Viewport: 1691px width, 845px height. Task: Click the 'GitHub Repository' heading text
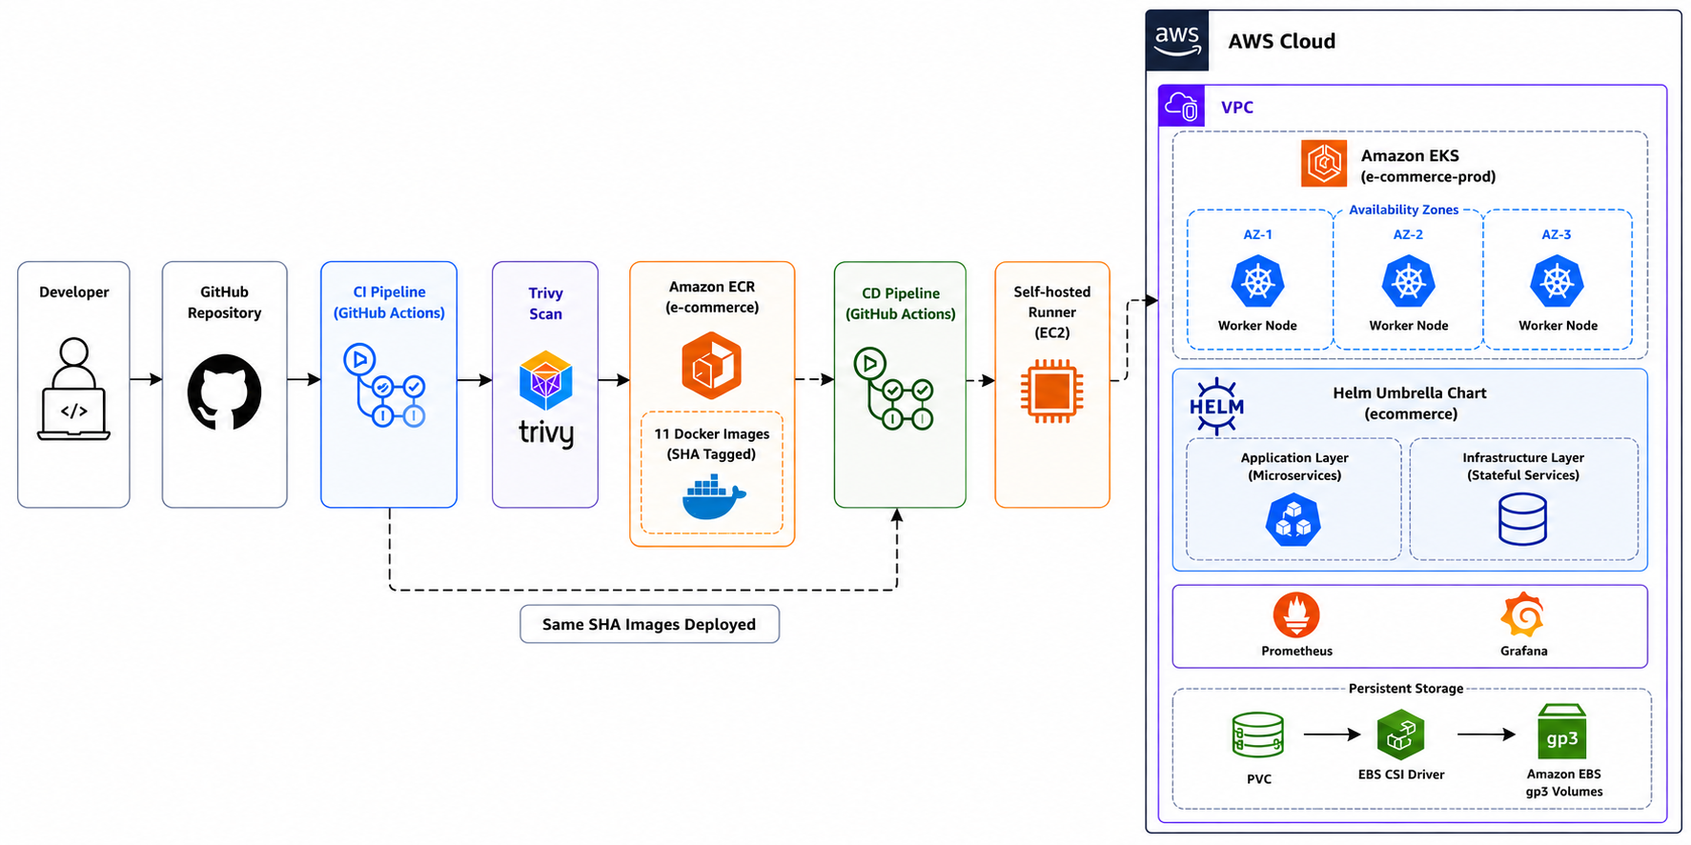tap(224, 303)
